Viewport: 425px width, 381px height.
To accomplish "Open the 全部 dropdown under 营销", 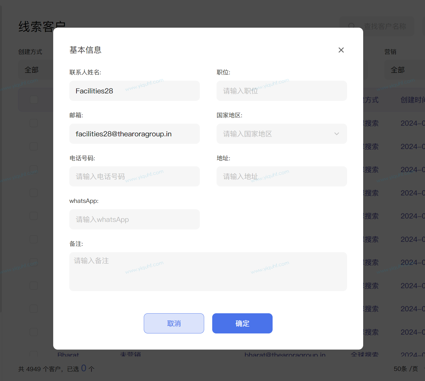I will (405, 70).
